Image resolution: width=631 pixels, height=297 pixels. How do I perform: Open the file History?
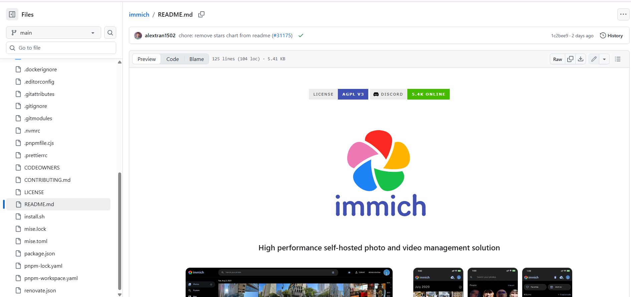click(x=611, y=36)
